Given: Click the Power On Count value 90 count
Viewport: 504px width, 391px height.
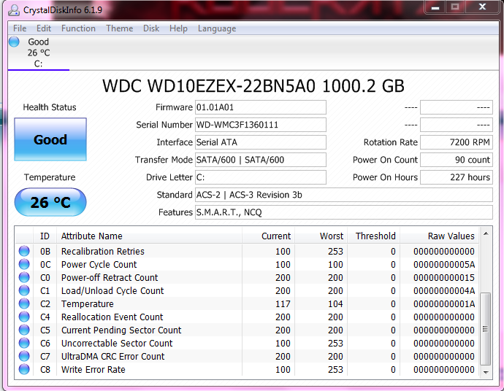Looking at the screenshot, I should [457, 160].
